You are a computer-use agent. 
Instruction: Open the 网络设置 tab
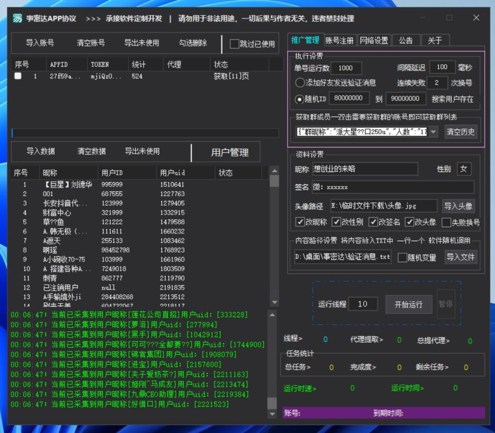click(374, 41)
